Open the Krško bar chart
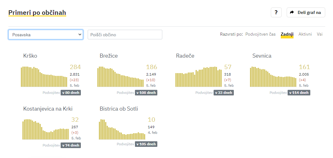This screenshot has height=158, width=333. point(44,77)
